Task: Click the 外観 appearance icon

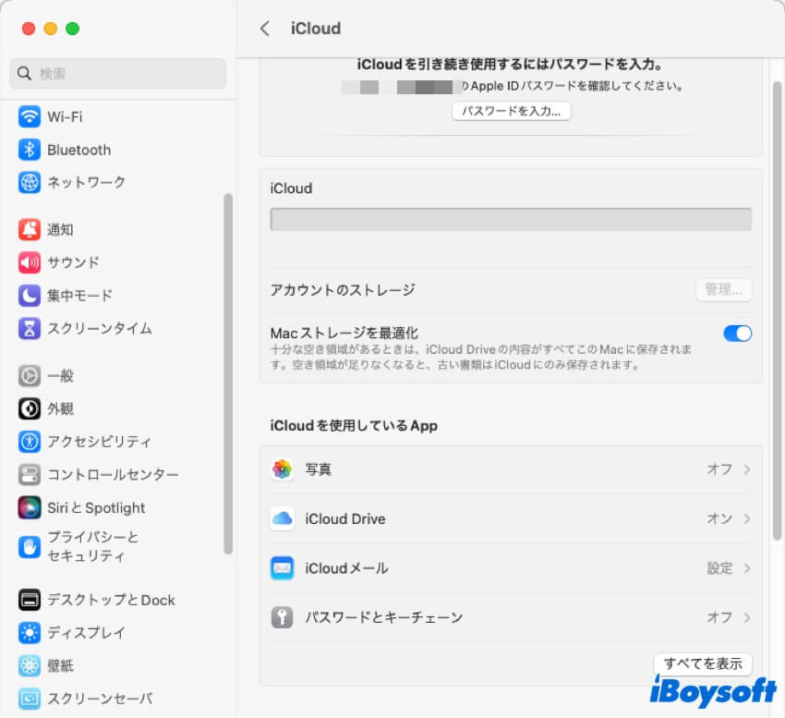Action: point(30,408)
